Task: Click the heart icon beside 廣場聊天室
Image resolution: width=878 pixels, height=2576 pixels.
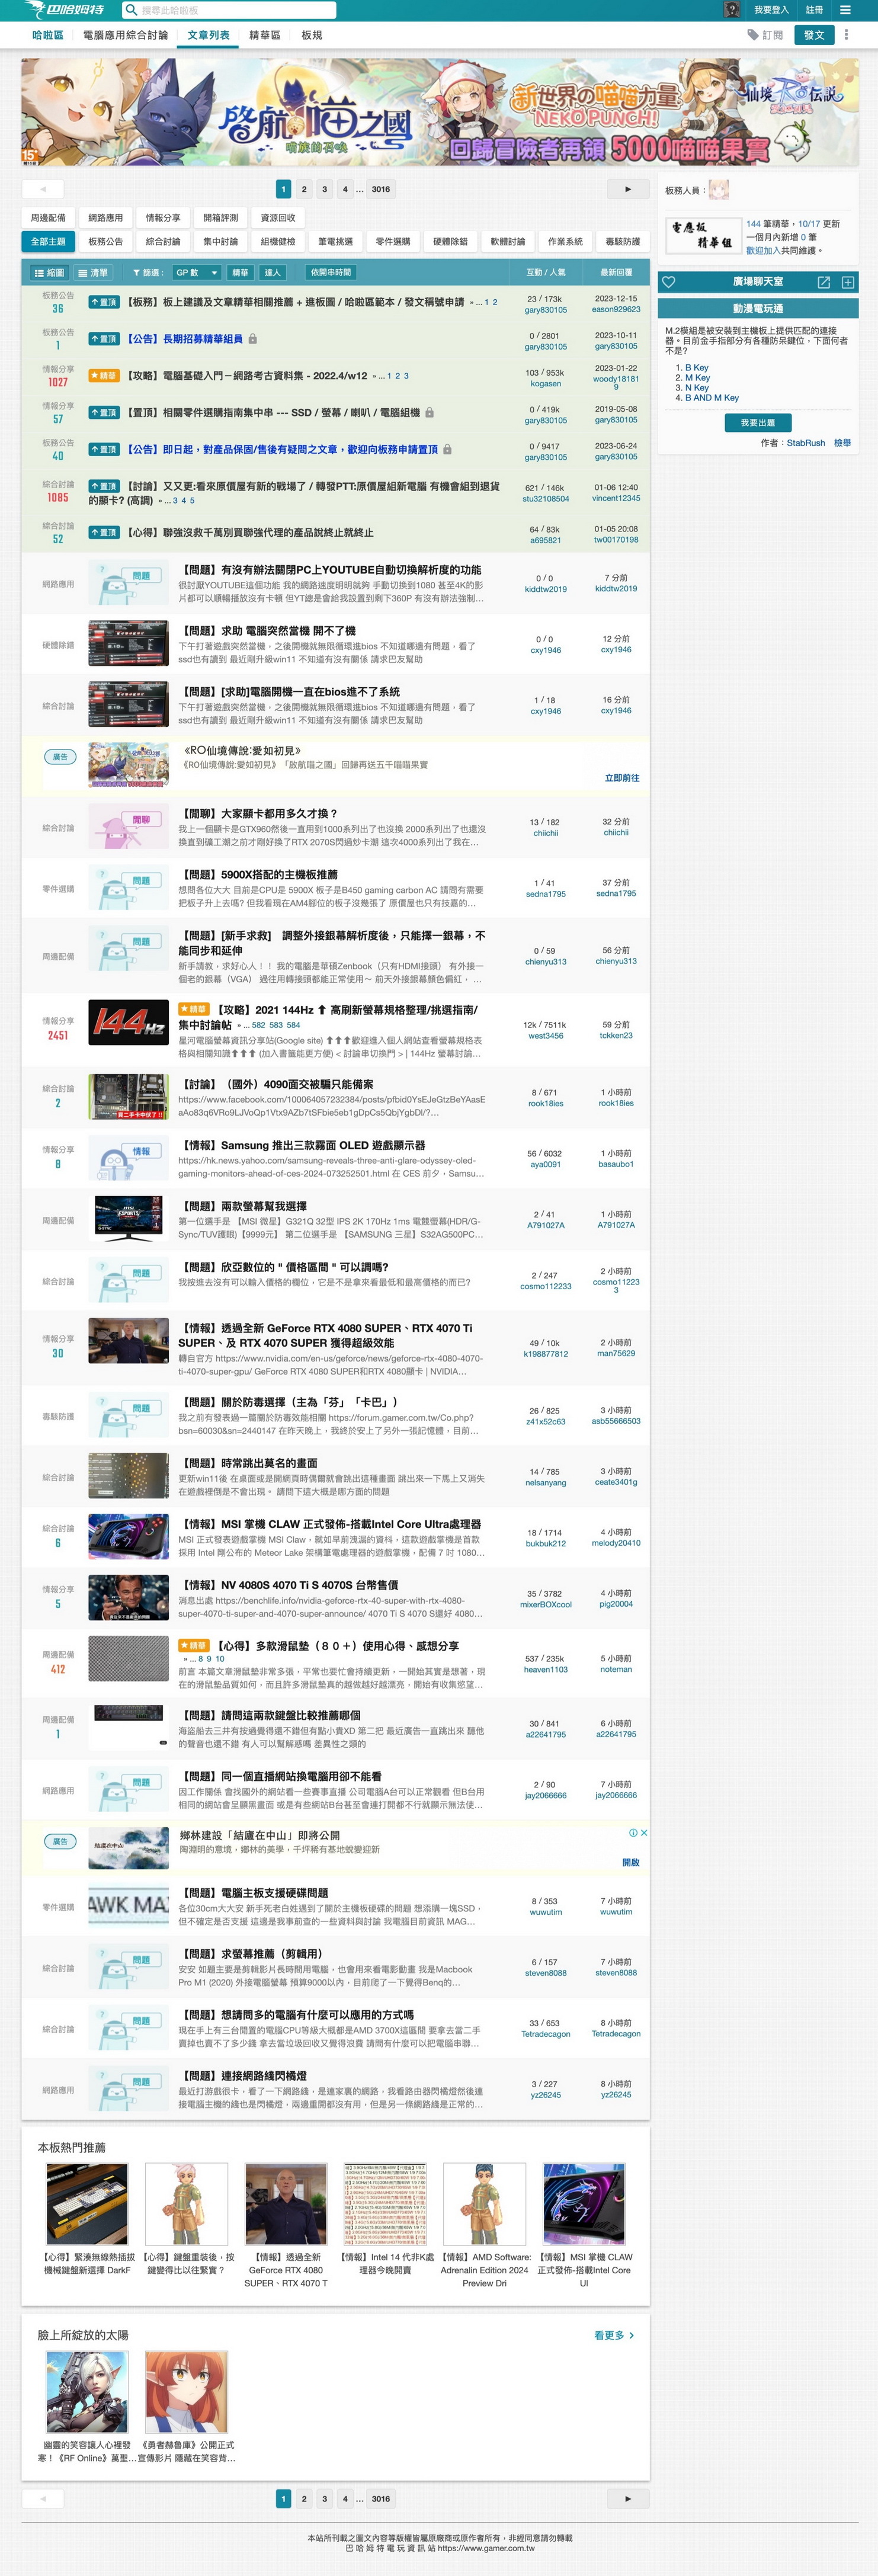Action: click(x=669, y=282)
